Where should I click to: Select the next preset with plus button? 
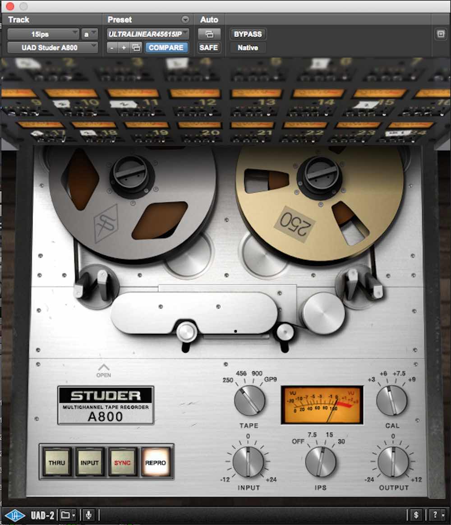pos(124,47)
